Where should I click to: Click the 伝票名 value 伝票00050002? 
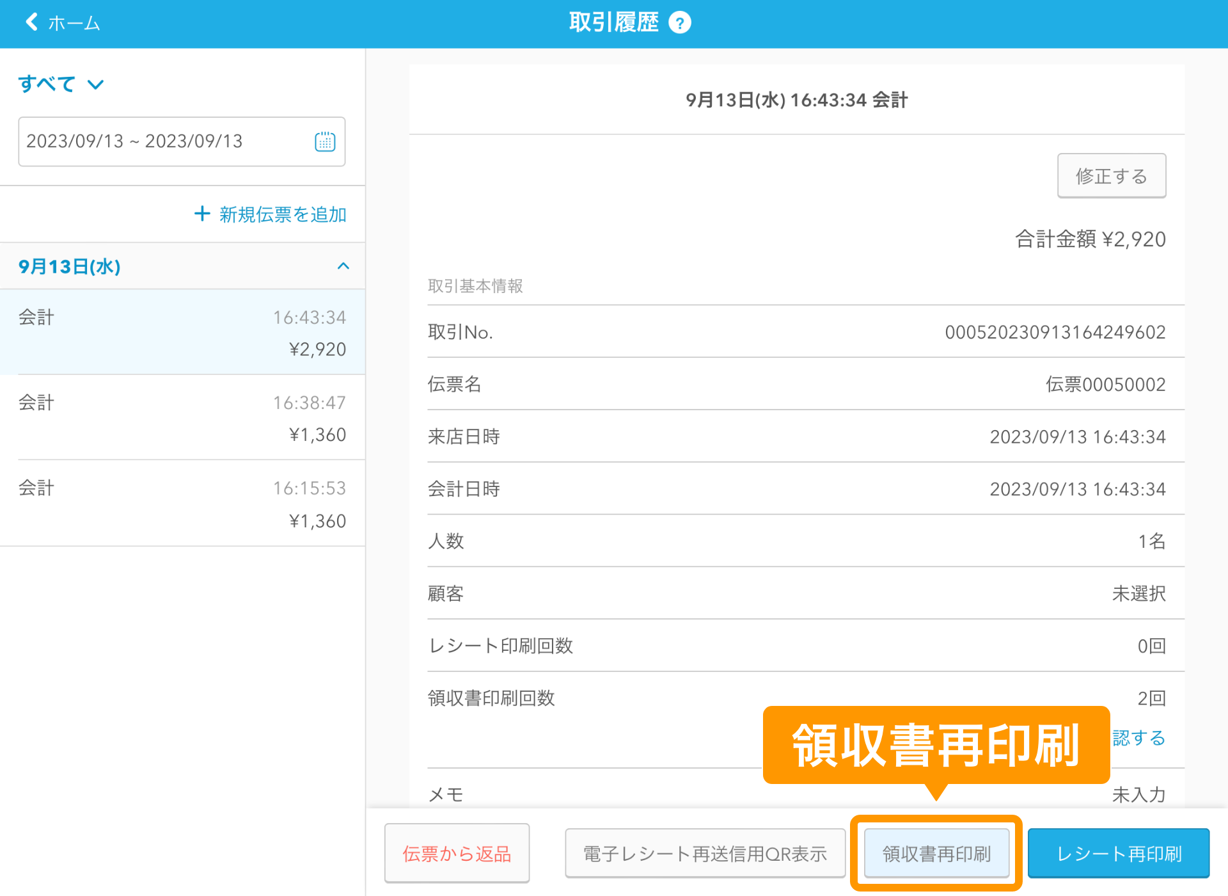click(x=1105, y=385)
